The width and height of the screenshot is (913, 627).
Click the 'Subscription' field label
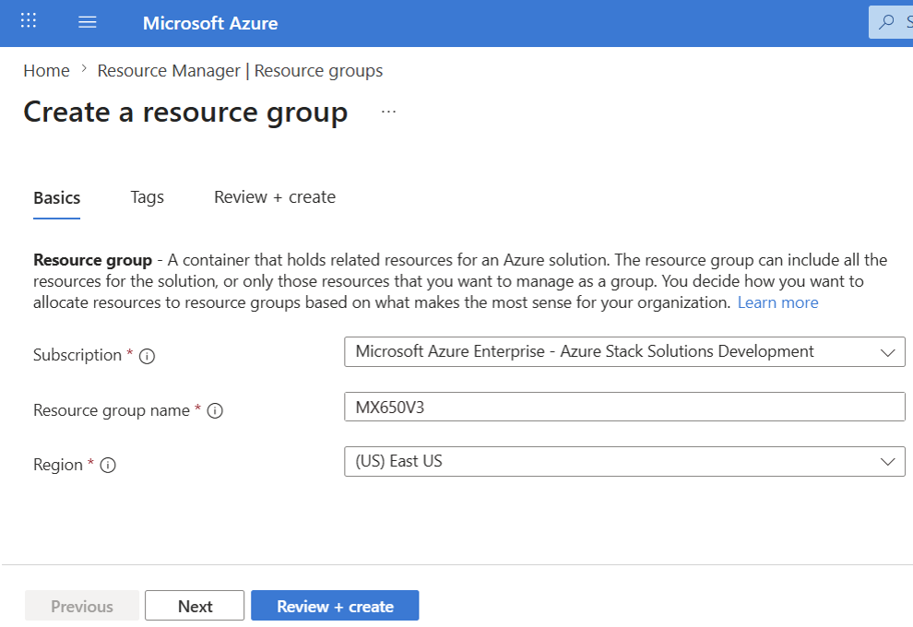click(77, 355)
